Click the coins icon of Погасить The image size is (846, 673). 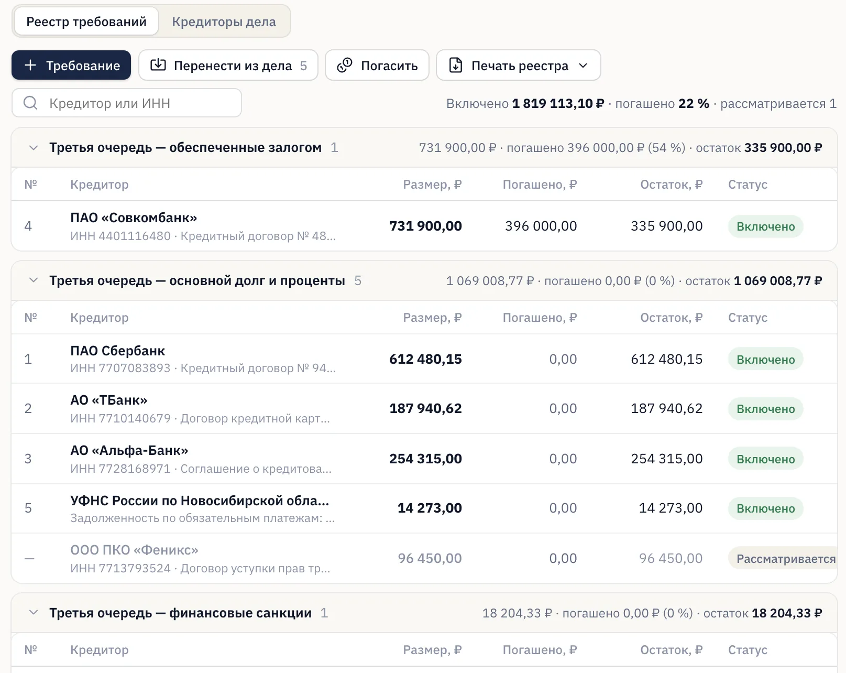tap(344, 65)
